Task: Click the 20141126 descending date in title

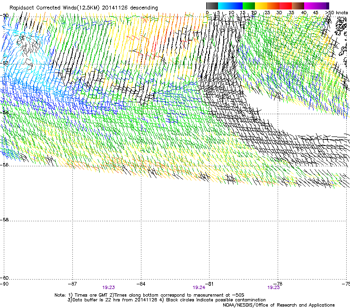Action: pos(130,8)
